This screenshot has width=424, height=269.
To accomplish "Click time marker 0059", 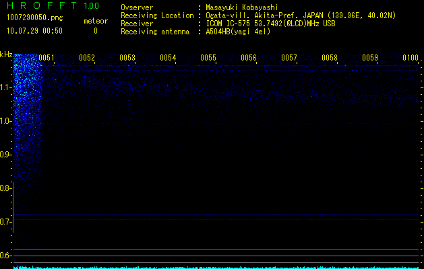I will (370, 58).
